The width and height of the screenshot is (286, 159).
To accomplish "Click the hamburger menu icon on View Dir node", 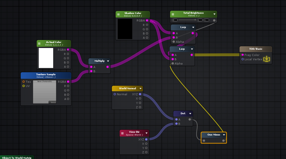I will (122, 133).
